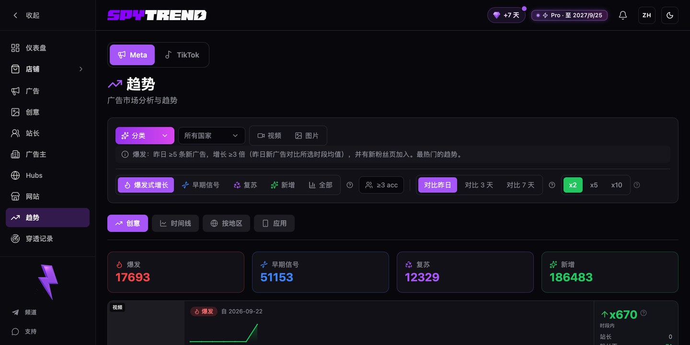Select 复苏 trend filter
Image resolution: width=690 pixels, height=345 pixels.
pyautogui.click(x=245, y=185)
